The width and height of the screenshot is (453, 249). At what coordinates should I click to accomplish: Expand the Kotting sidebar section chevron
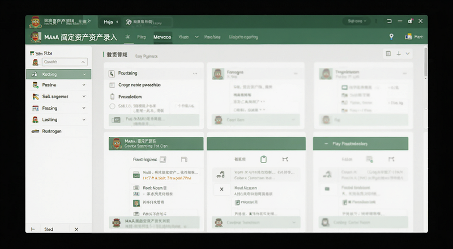pos(84,74)
